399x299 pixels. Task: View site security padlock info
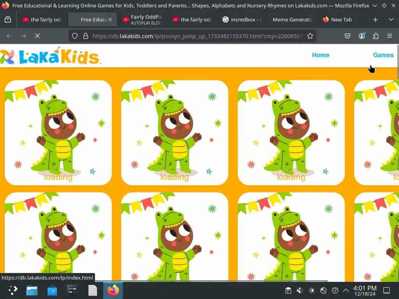tap(86, 36)
